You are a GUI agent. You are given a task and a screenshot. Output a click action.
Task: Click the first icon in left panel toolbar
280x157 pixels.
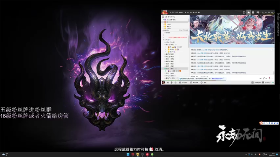pos(163,17)
